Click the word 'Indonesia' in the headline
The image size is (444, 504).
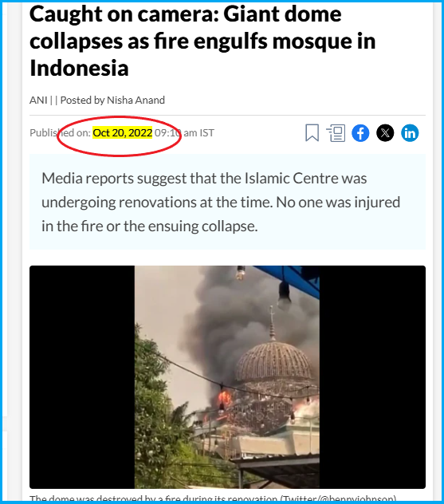click(79, 68)
